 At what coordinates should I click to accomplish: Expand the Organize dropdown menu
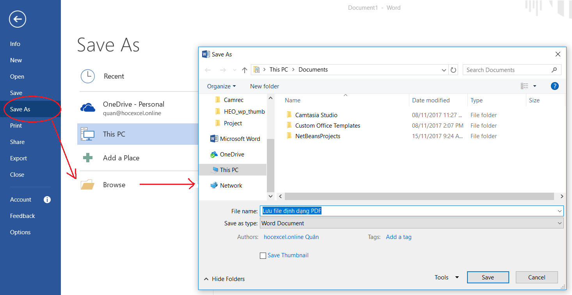221,86
